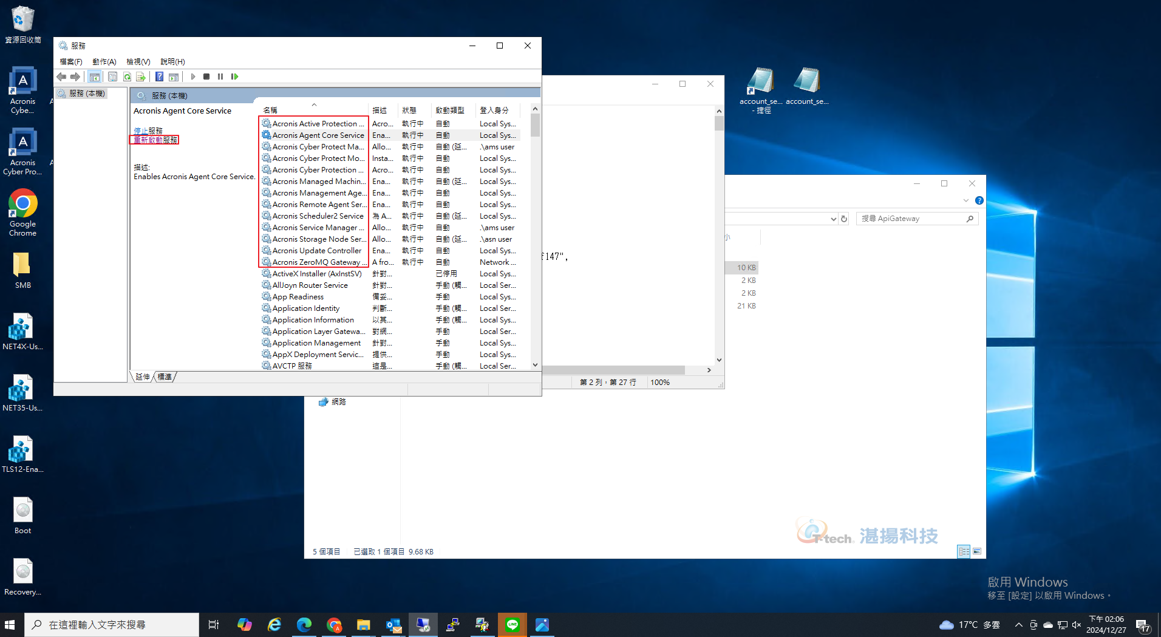Click the taskbar search box
This screenshot has width=1161, height=637.
pos(112,625)
